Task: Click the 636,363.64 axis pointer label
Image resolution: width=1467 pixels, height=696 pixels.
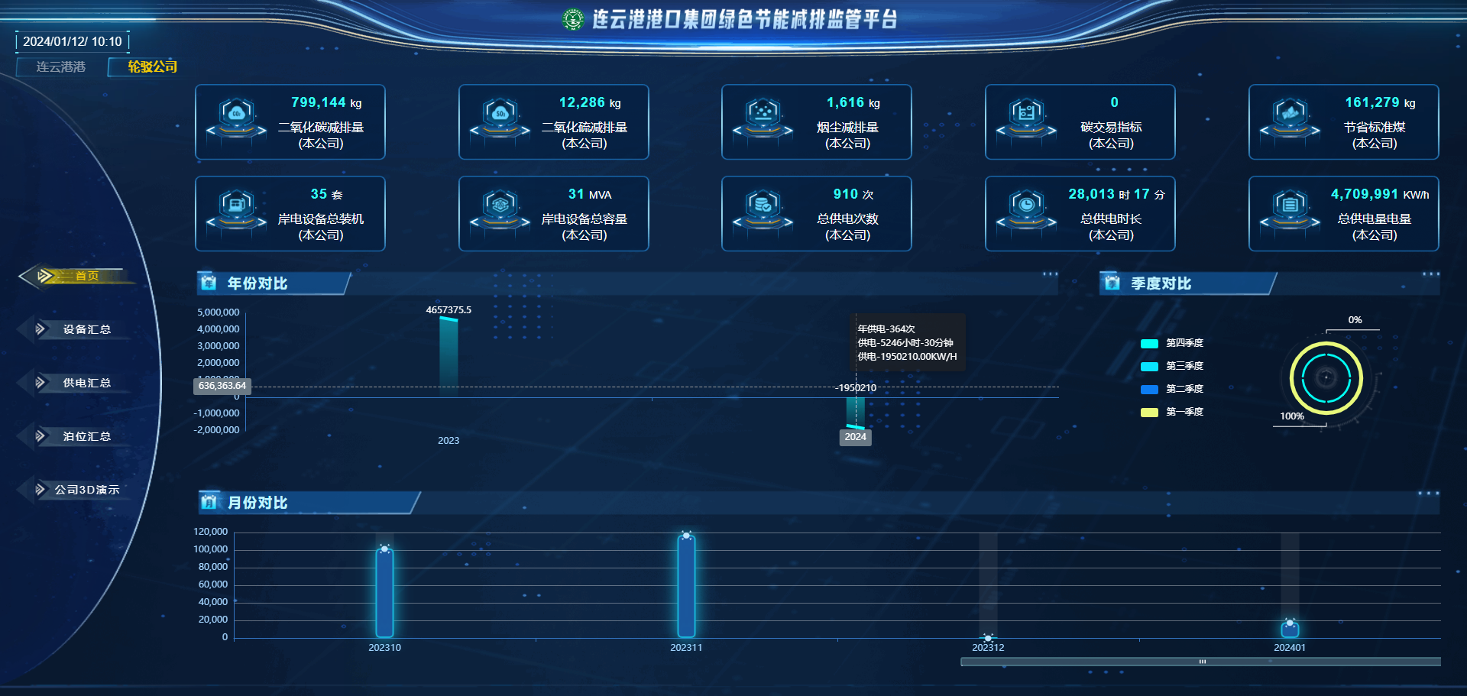Action: pos(222,386)
